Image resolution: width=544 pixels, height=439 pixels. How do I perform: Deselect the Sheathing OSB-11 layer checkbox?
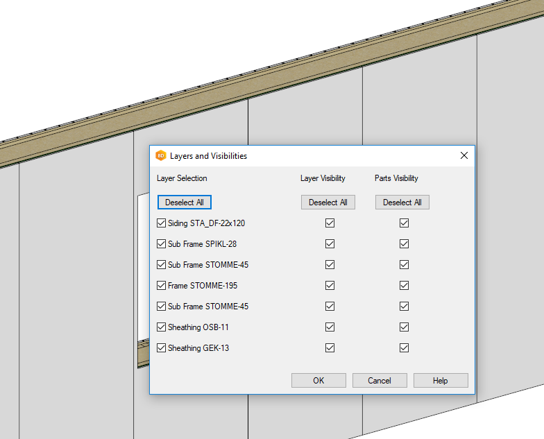[x=162, y=327]
